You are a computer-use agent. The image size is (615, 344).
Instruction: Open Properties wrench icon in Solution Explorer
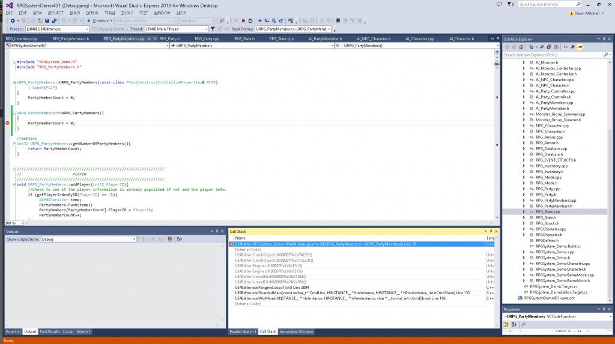click(x=573, y=47)
